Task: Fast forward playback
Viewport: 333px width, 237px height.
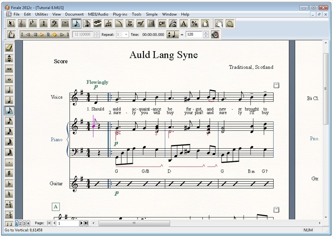Action: (x=62, y=34)
